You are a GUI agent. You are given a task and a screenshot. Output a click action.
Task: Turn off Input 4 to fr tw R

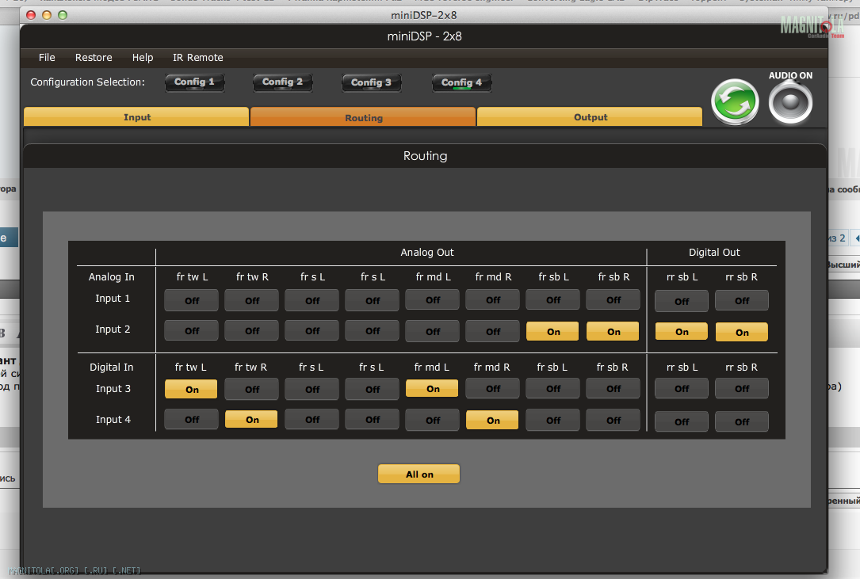pos(252,420)
